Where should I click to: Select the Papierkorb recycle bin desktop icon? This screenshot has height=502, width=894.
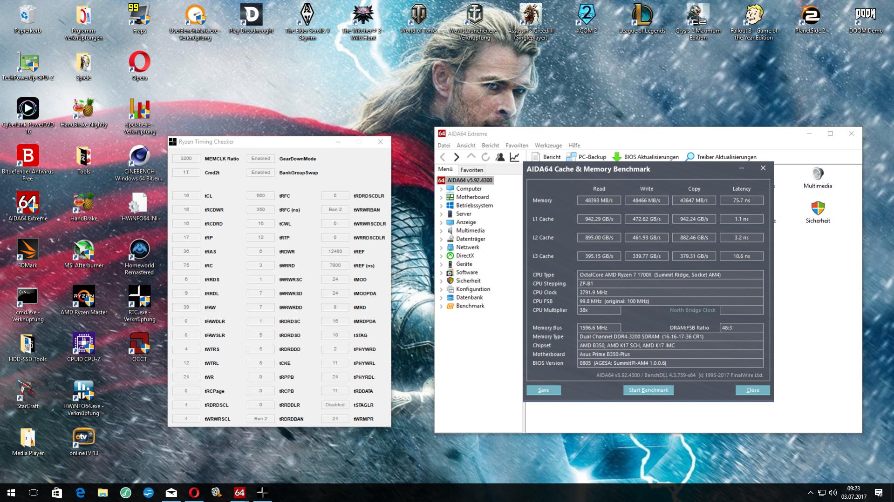(27, 20)
